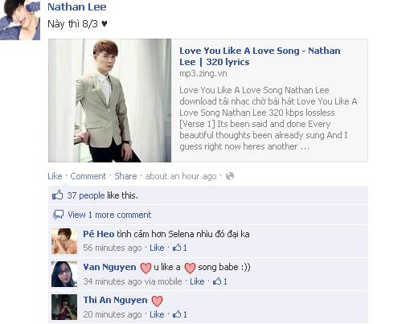Open Van Nguyen's avatar thumbnail
Screen dimensions: 418x324
pos(64,274)
